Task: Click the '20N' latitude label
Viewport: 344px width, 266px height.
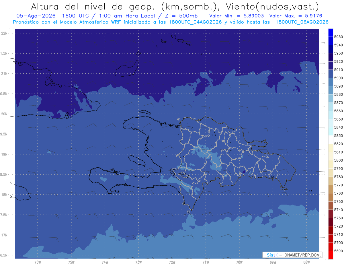Action: tap(5, 114)
